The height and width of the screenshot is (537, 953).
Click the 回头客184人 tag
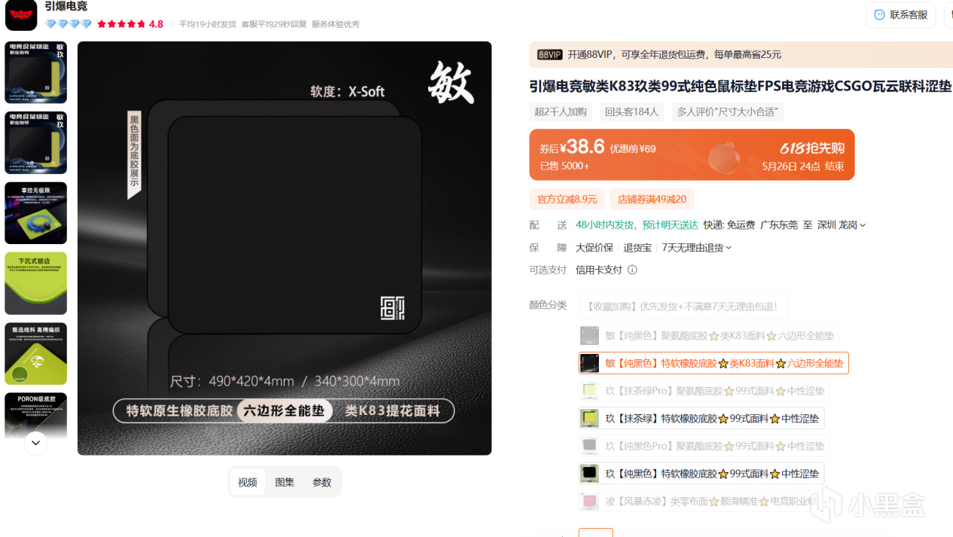point(631,112)
